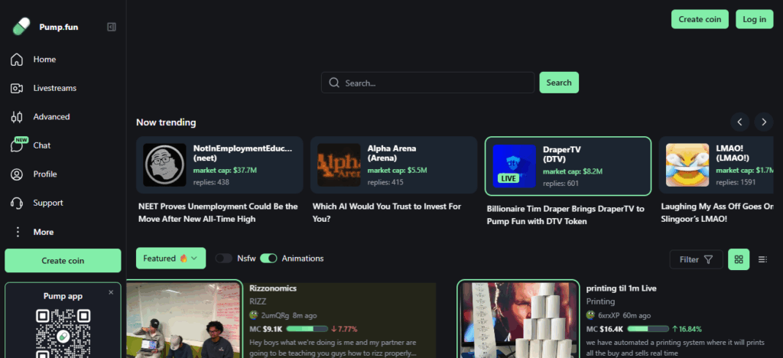Image resolution: width=783 pixels, height=358 pixels.
Task: Open the Filter options
Action: [696, 259]
